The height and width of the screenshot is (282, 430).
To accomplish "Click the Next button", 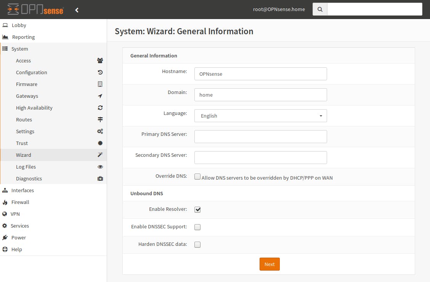I will 270,264.
